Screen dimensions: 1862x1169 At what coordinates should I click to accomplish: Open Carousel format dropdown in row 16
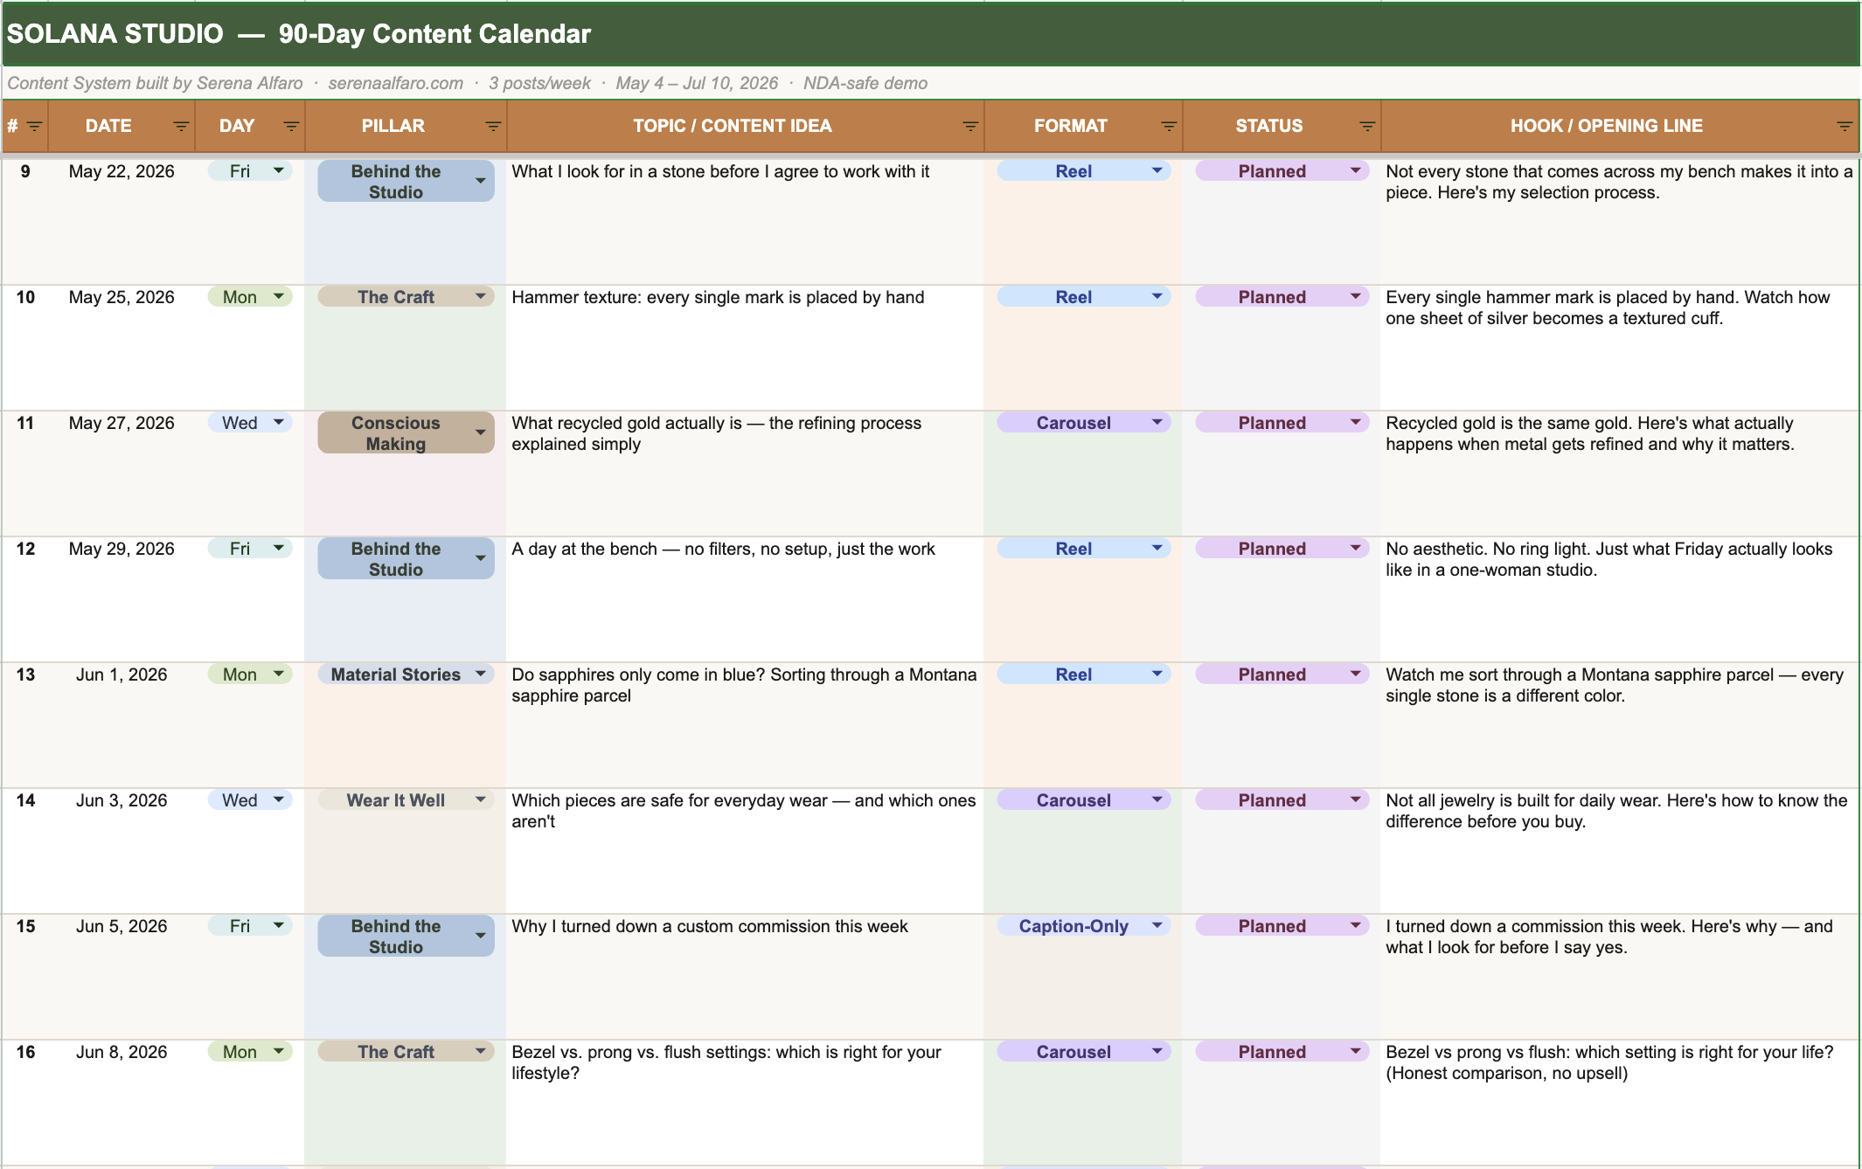click(x=1157, y=1051)
